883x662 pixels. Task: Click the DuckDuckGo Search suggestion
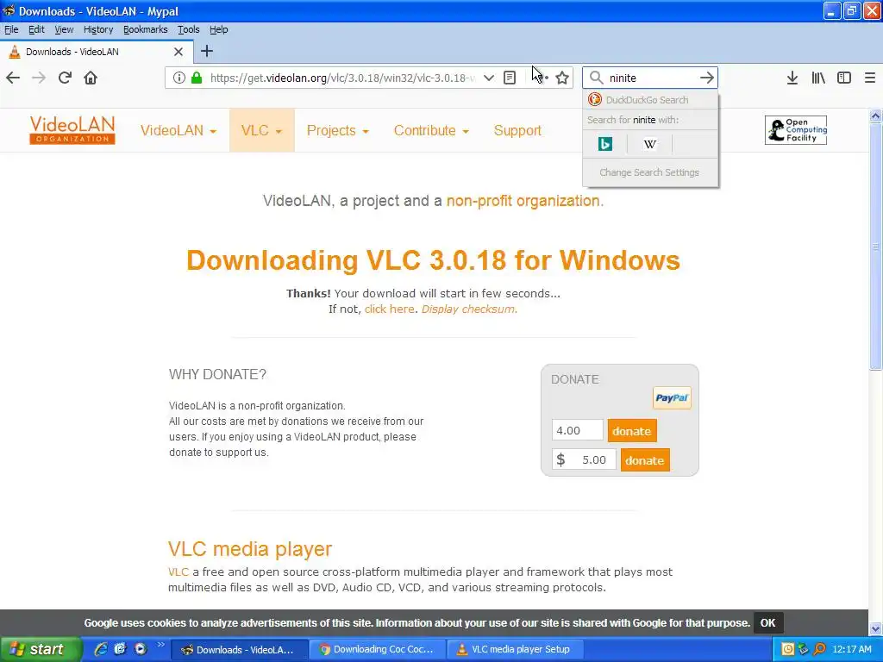coord(650,100)
